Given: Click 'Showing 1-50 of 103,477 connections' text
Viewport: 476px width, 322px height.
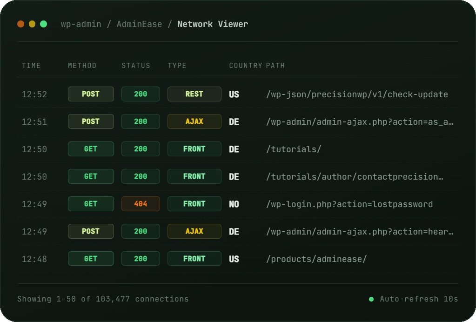Looking at the screenshot, I should (x=103, y=299).
